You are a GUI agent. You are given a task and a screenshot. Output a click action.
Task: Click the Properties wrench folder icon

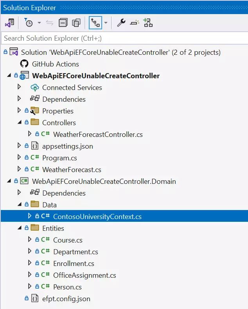(x=34, y=111)
